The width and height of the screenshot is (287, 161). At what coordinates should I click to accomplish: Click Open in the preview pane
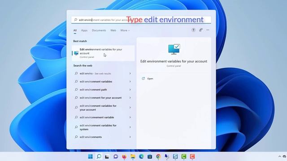pos(150,79)
